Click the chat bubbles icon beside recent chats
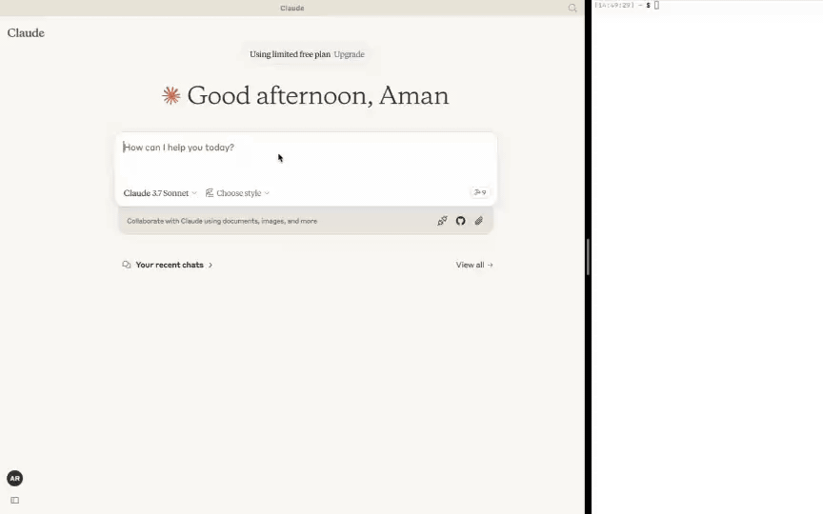Image resolution: width=823 pixels, height=514 pixels. [127, 265]
